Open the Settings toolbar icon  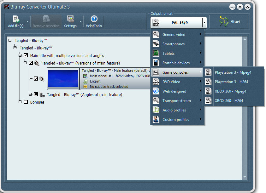click(70, 19)
